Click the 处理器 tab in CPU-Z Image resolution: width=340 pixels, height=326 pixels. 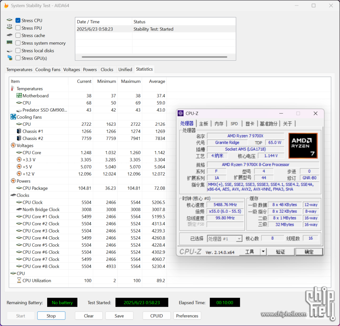(x=187, y=123)
